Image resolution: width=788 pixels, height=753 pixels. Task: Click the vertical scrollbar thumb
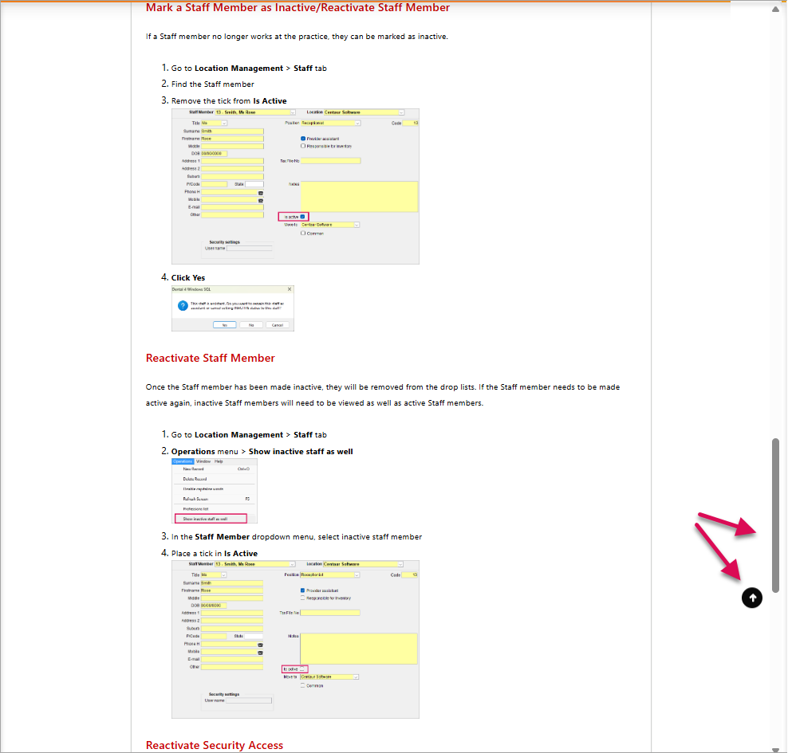pos(775,516)
